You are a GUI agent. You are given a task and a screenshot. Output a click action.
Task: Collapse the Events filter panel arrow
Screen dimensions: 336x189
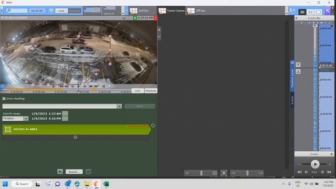click(296, 18)
